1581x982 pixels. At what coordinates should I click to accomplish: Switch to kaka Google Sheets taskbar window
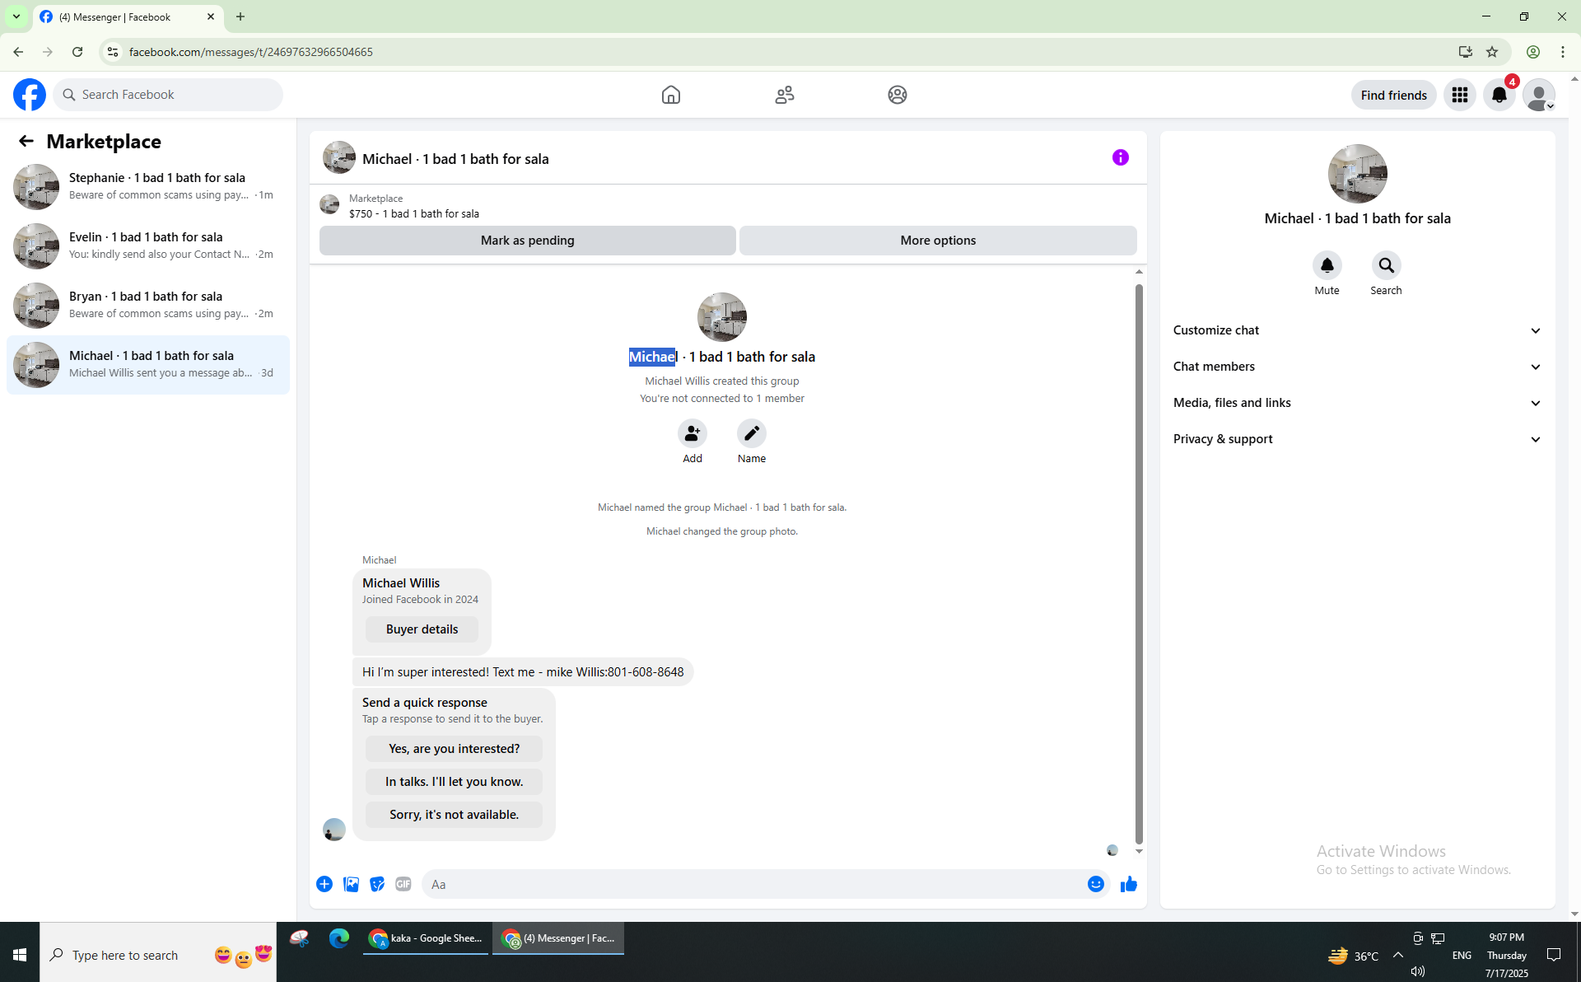427,938
